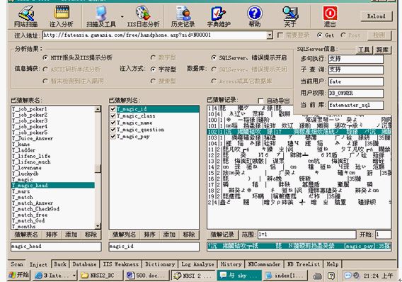Select record row 102 in results

[x=299, y=132]
